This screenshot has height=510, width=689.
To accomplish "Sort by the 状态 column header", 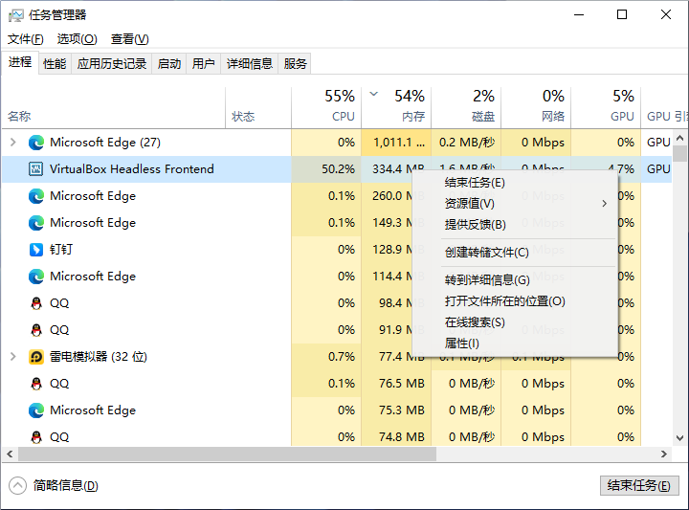I will tap(258, 108).
